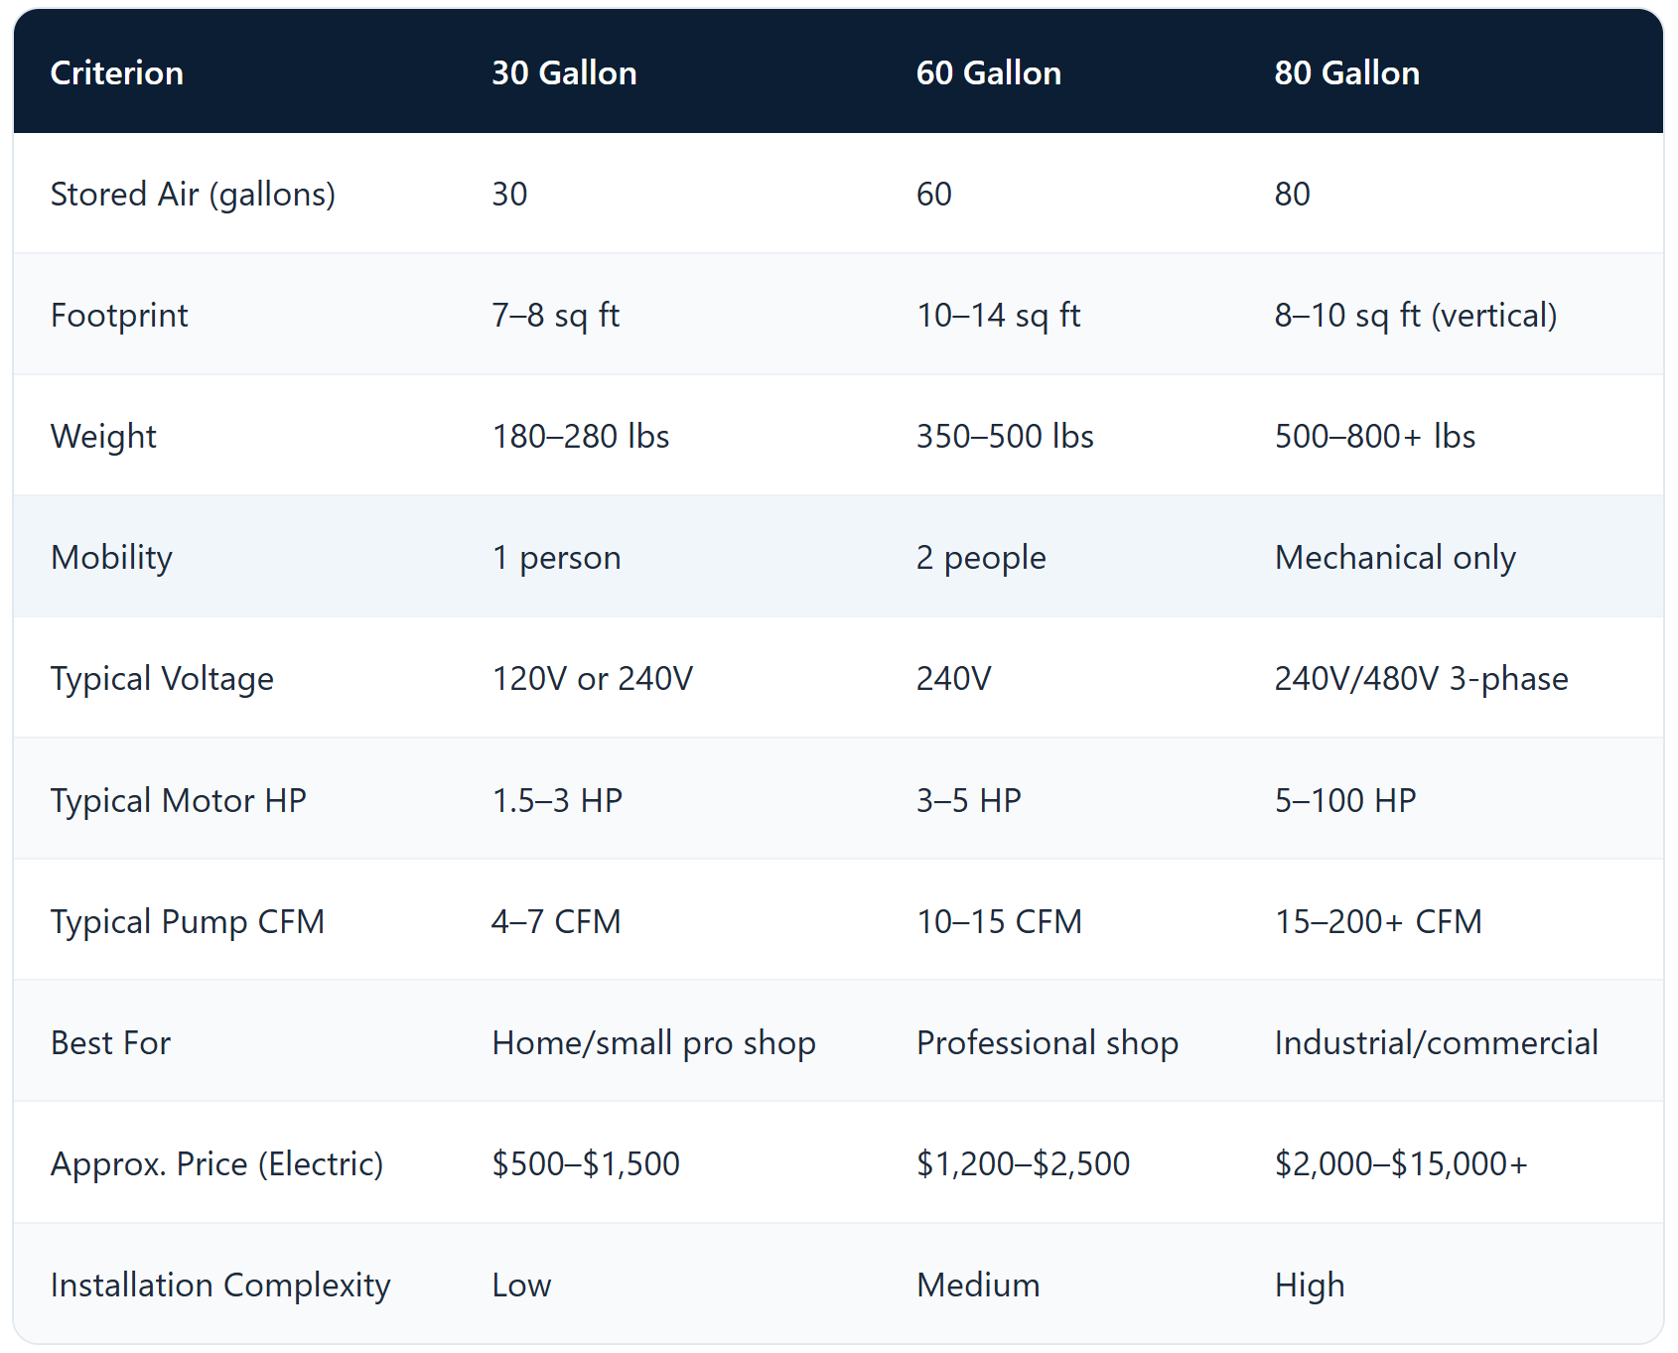The width and height of the screenshot is (1678, 1353).
Task: Click the '240V' cell under 60 Gallon
Action: pos(953,679)
